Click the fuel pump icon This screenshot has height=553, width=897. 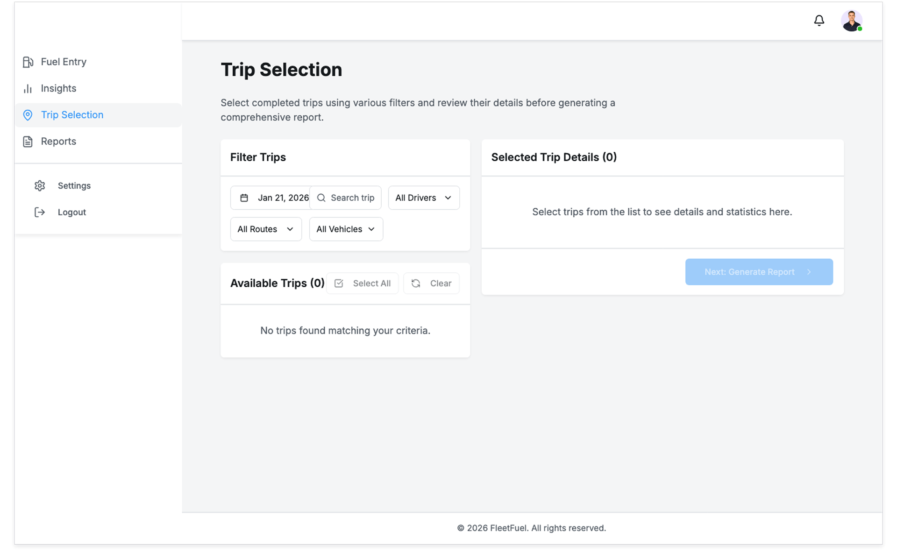click(x=28, y=62)
